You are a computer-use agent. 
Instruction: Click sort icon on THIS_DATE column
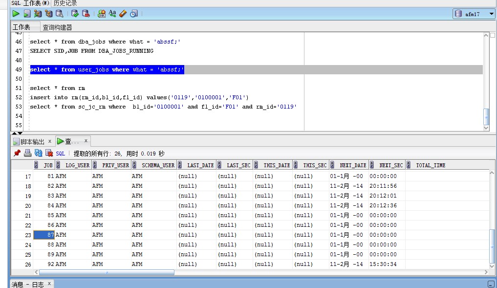tap(256, 165)
